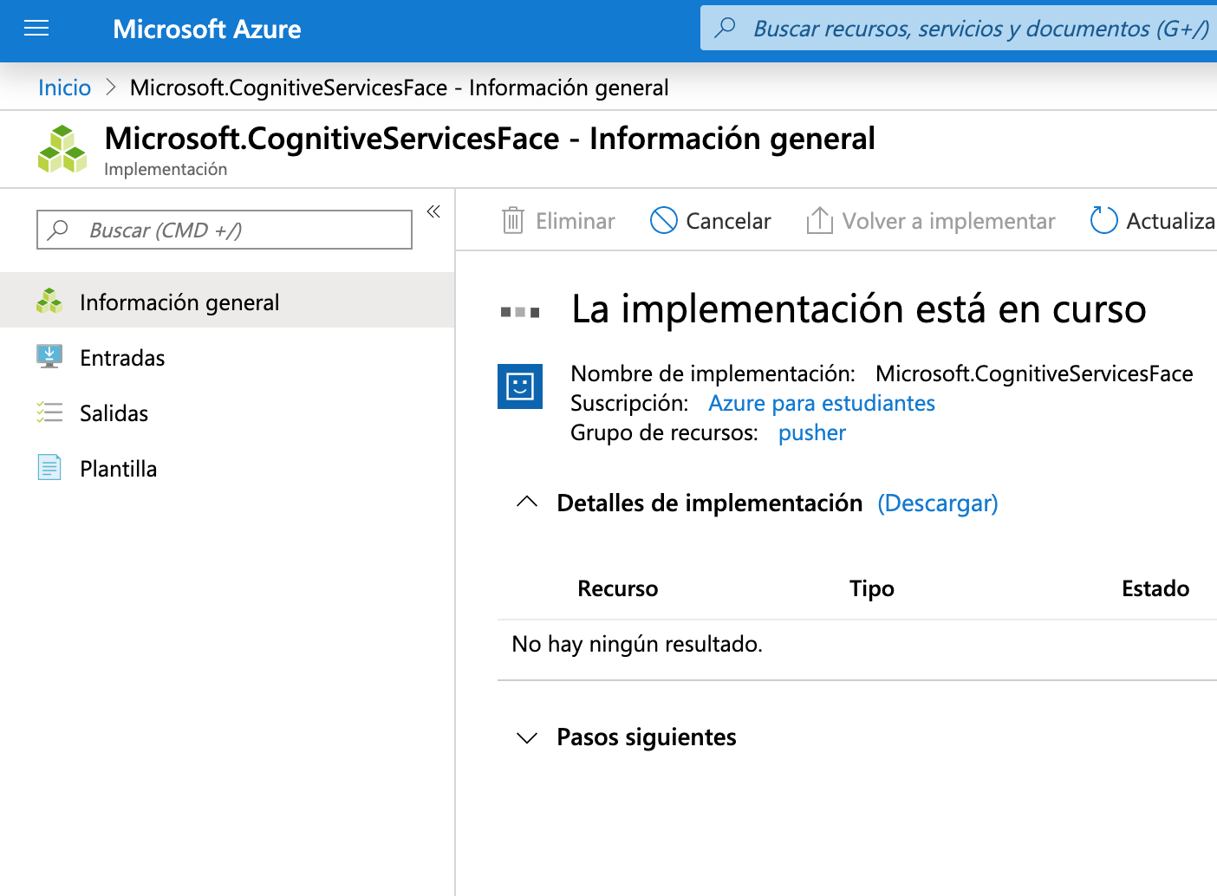Go to Inicio breadcrumb link
Image resolution: width=1217 pixels, height=896 pixels.
[x=65, y=88]
